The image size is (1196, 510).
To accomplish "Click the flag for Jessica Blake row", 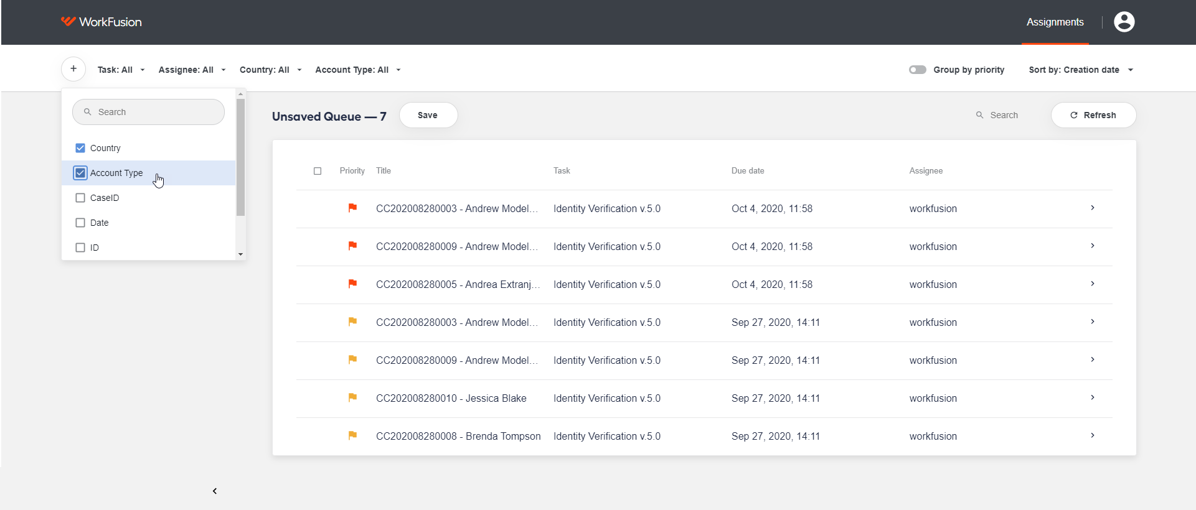I will tap(352, 398).
